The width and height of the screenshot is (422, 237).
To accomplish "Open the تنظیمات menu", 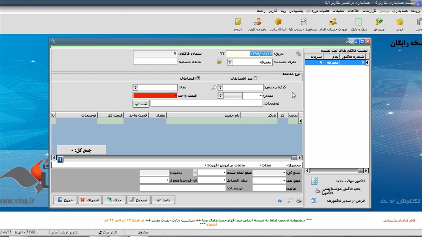I will 340,11.
